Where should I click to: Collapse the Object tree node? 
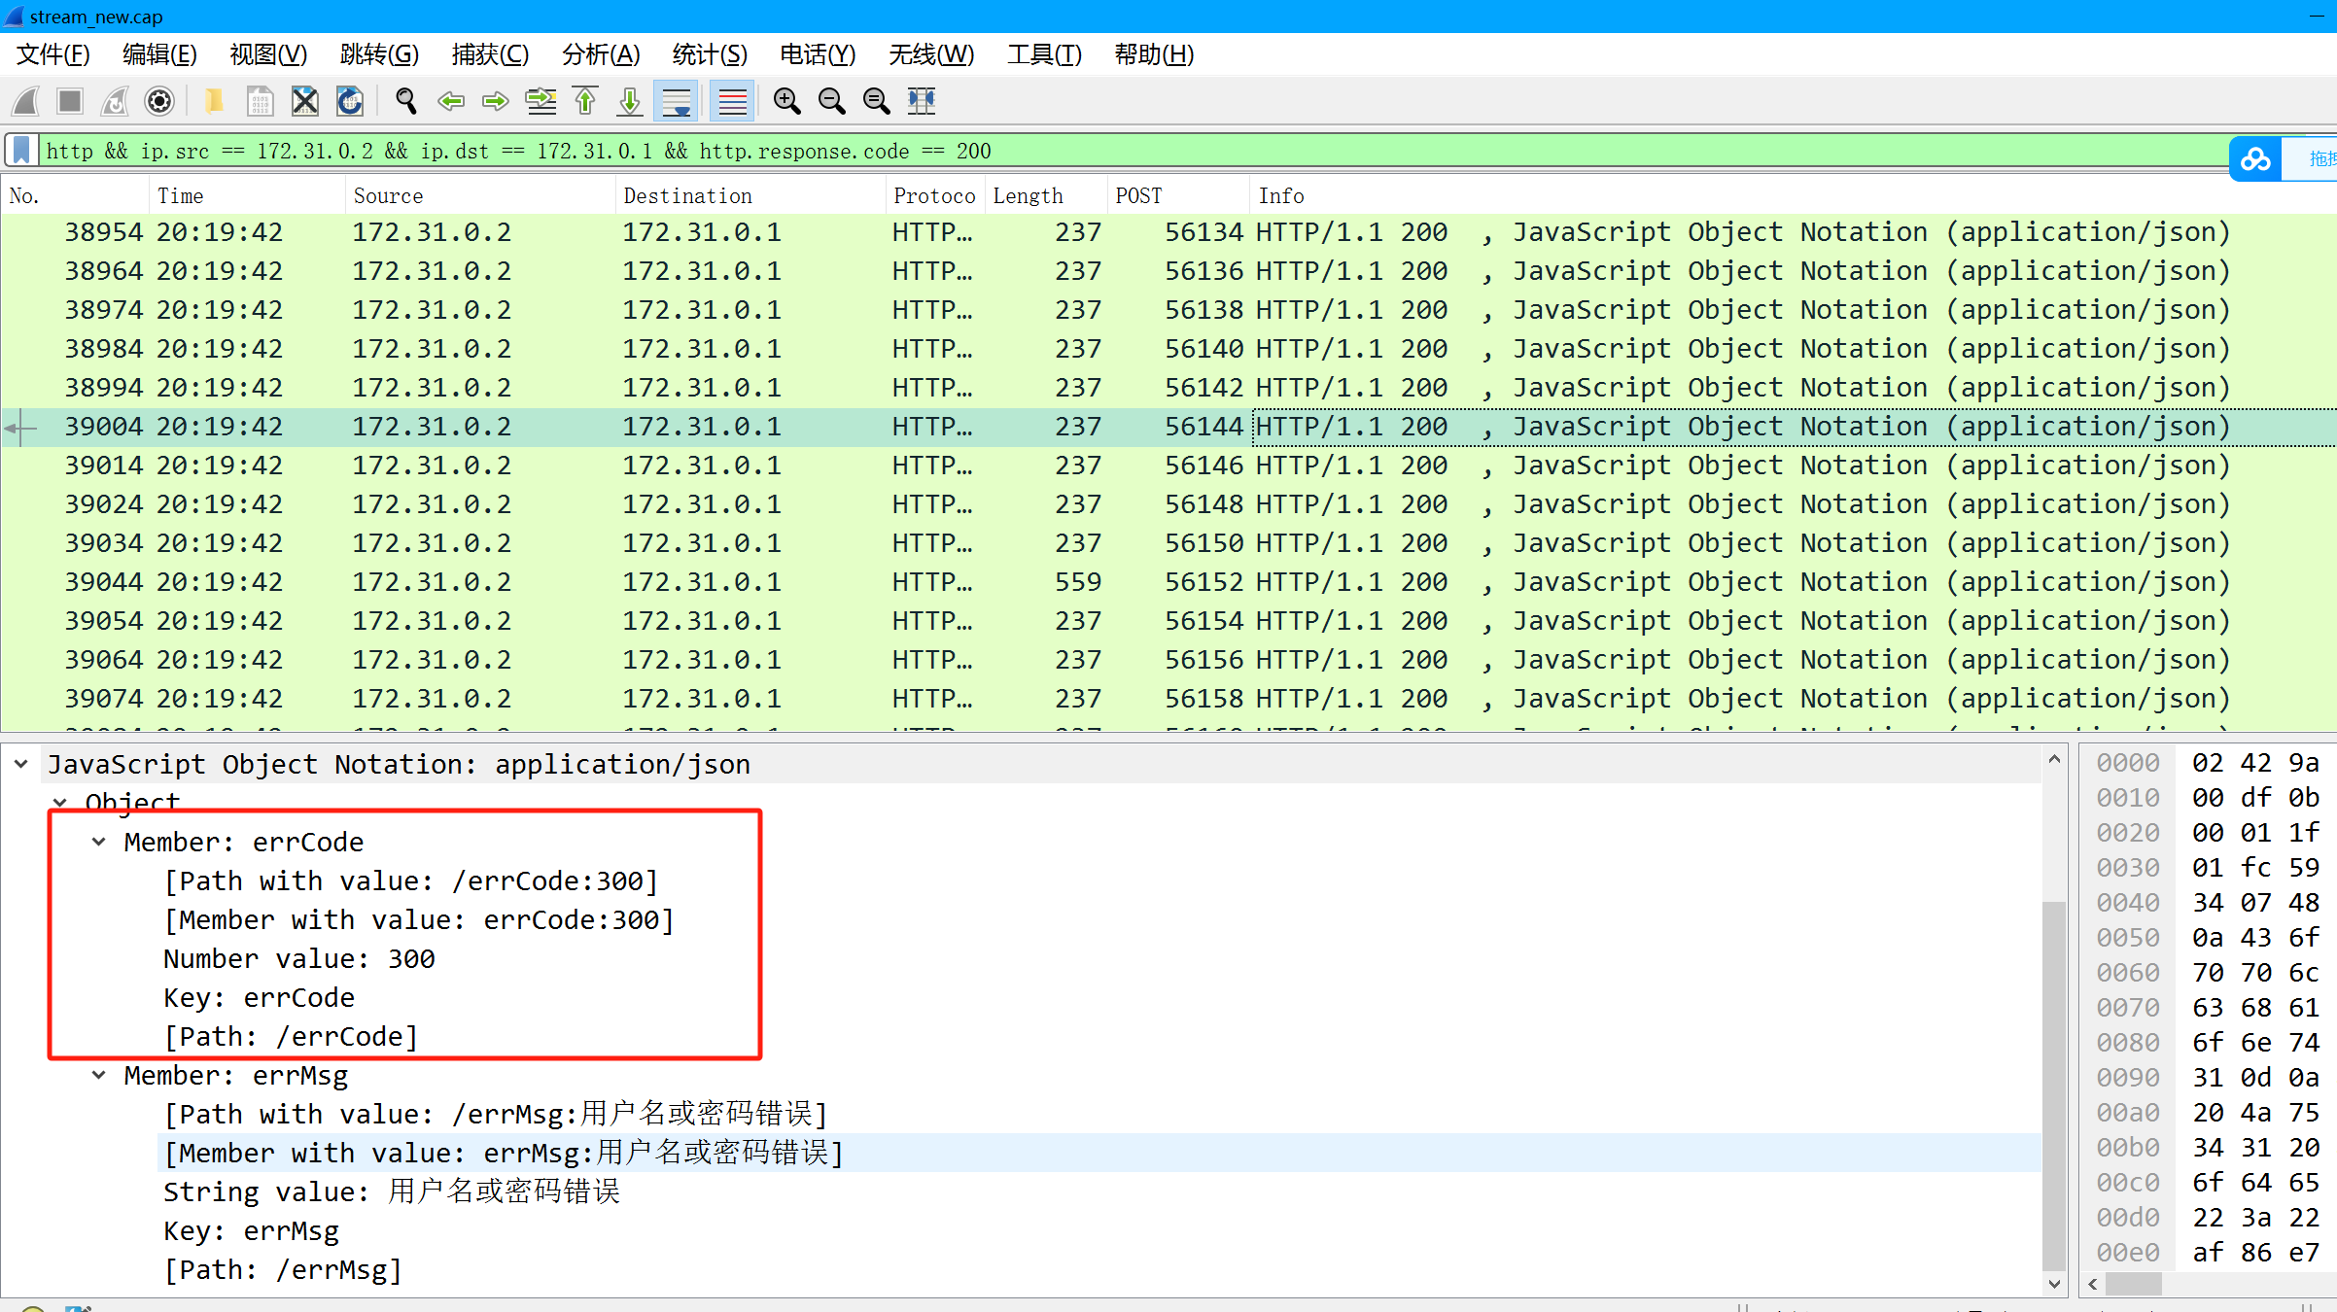(60, 803)
